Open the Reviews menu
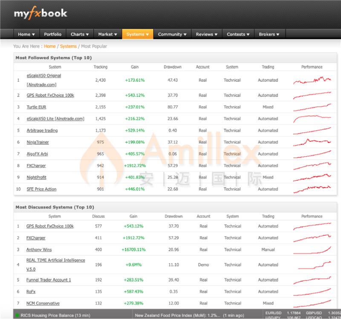The width and height of the screenshot is (341, 319). pos(206,34)
